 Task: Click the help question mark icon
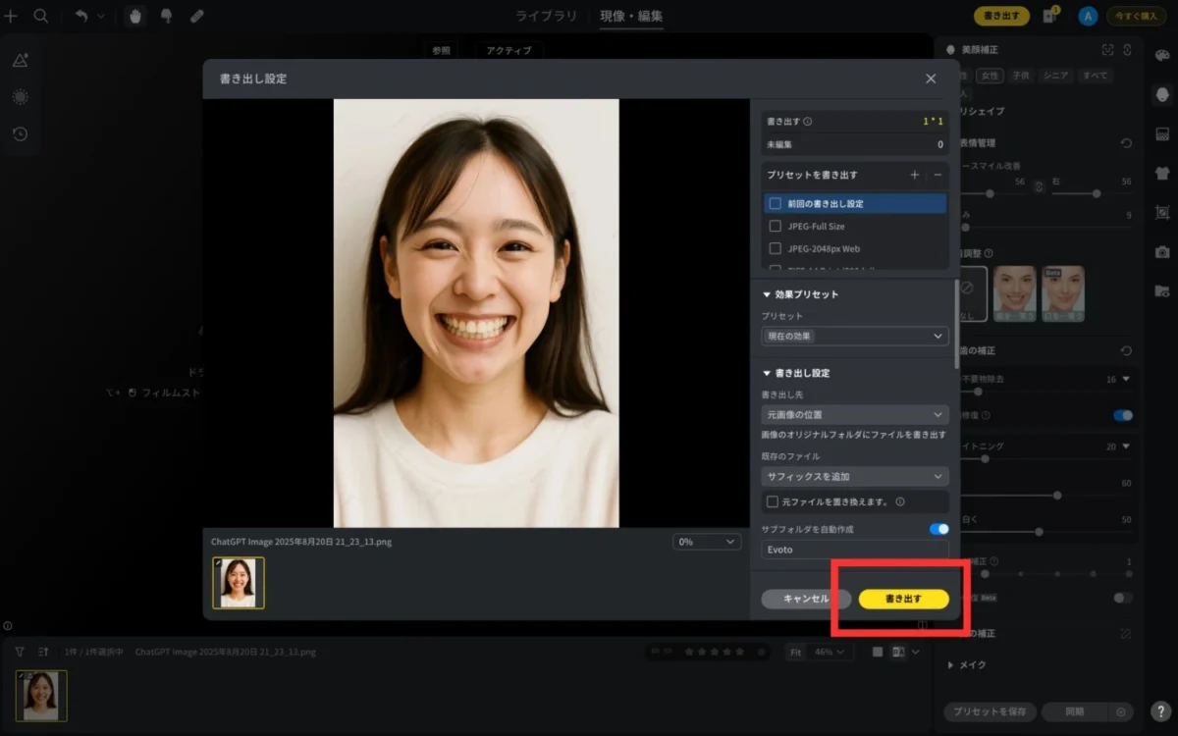pyautogui.click(x=1161, y=711)
